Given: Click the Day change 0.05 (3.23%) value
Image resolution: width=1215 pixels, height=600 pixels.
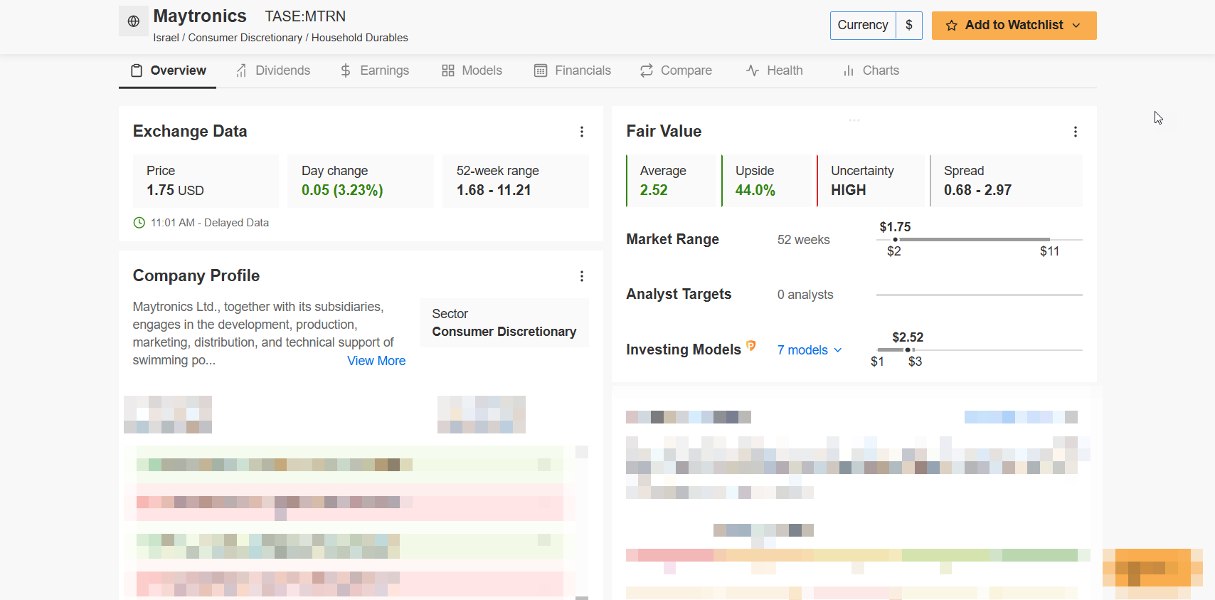Looking at the screenshot, I should click(x=342, y=190).
